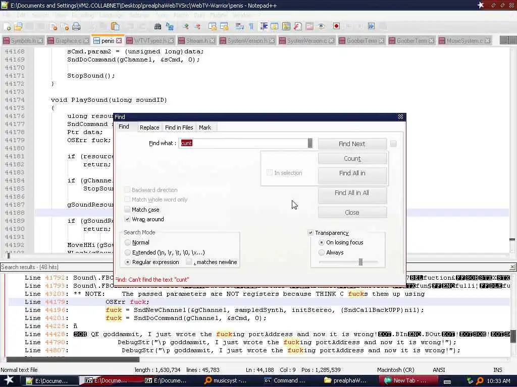Click the Start Recording macro icon
Viewport: 517px width, 387px height.
click(336, 27)
